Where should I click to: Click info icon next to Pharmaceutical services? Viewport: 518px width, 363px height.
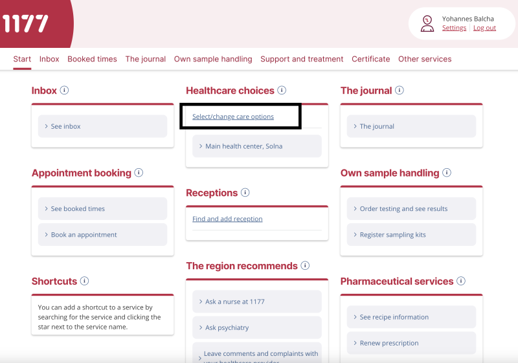[x=461, y=281]
